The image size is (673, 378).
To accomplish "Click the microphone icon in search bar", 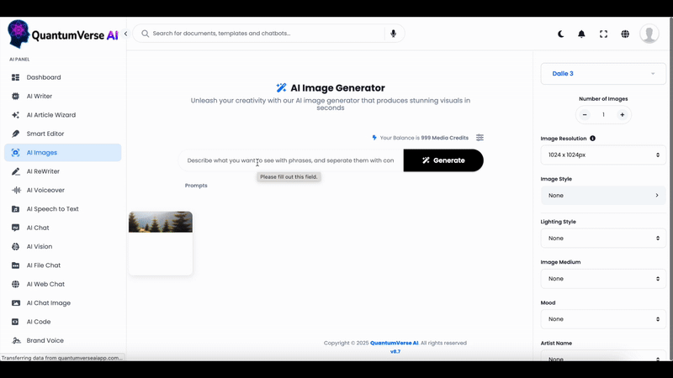I will click(393, 34).
